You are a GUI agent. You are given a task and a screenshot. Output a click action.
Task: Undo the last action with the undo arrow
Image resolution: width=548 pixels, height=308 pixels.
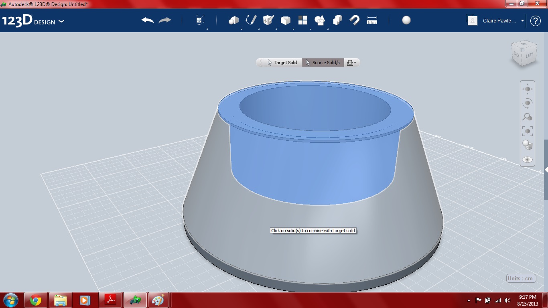click(x=148, y=20)
